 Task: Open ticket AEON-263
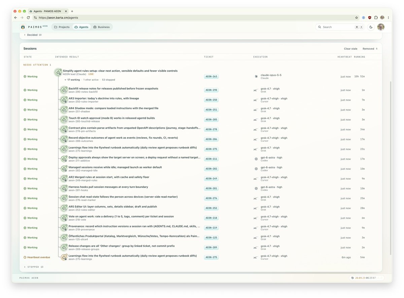click(x=211, y=77)
